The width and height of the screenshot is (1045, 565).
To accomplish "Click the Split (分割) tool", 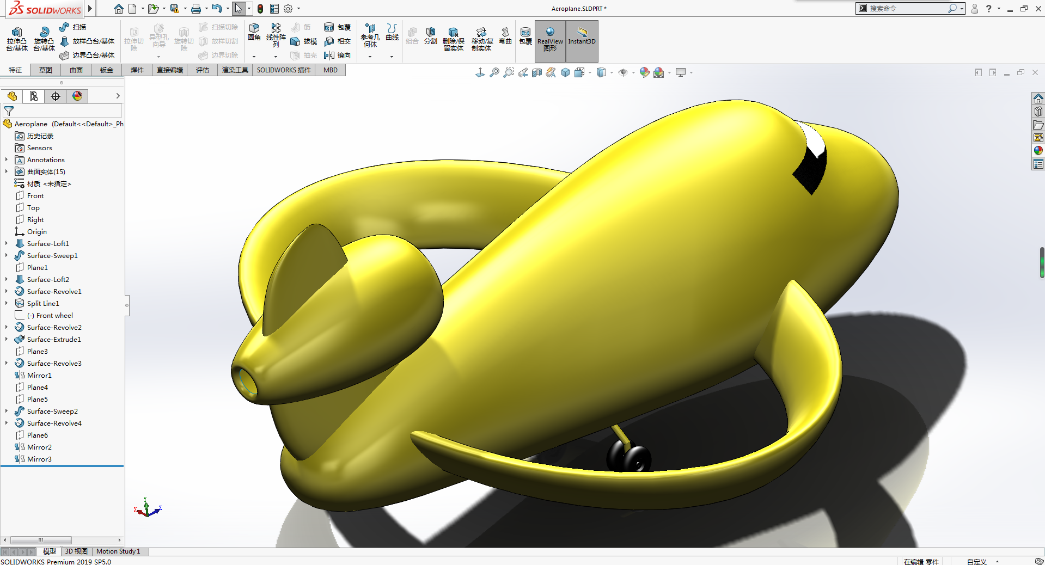I will pyautogui.click(x=431, y=36).
